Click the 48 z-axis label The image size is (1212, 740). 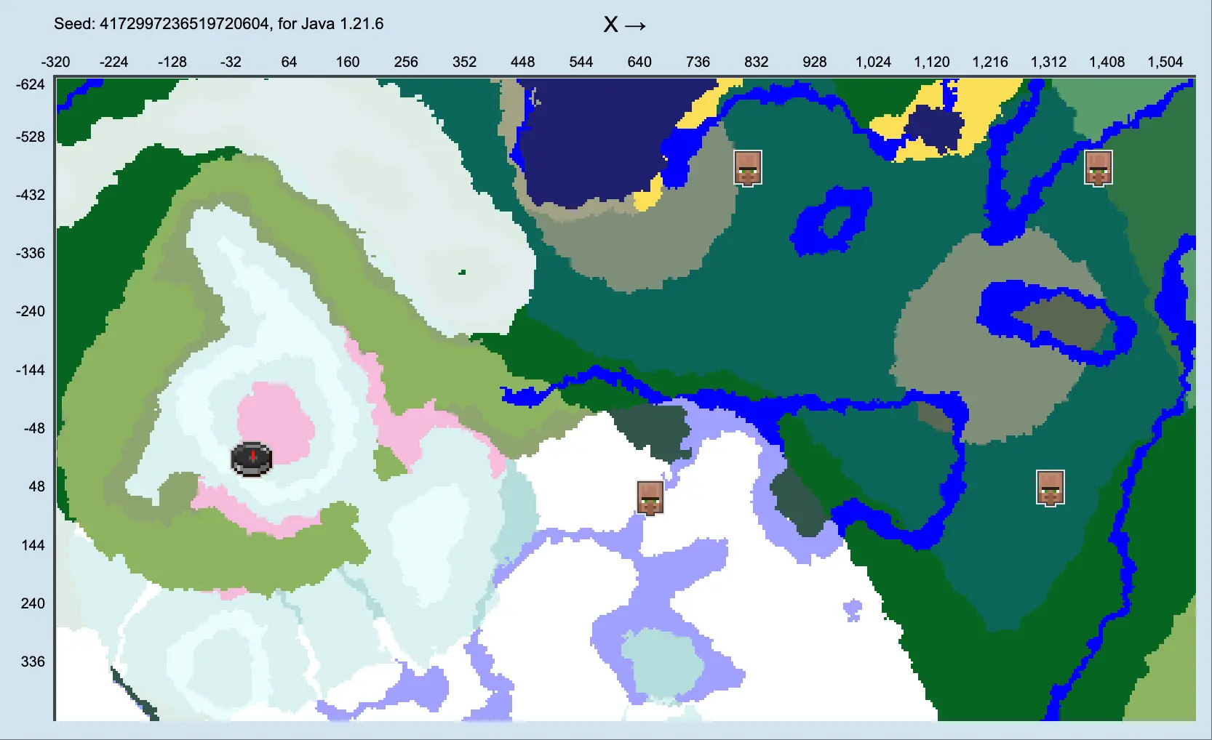point(37,486)
